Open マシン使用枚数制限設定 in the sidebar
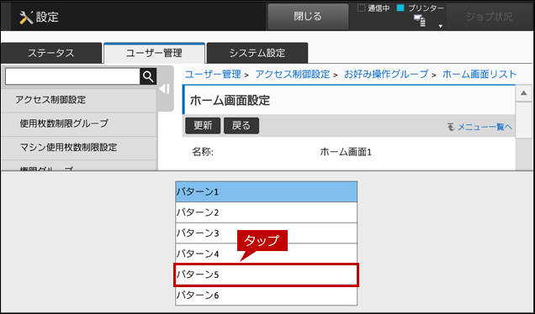 (x=79, y=148)
